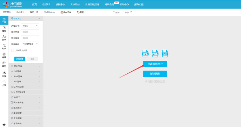
Task: Expand the 图片压缩 section
Action: coord(26,66)
